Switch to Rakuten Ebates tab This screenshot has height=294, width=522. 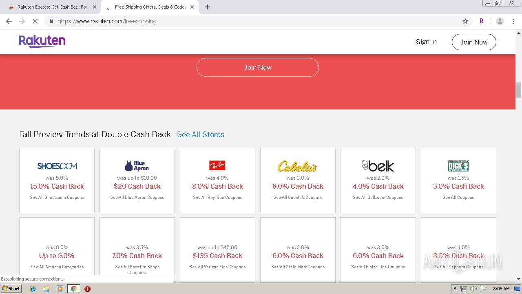[52, 7]
